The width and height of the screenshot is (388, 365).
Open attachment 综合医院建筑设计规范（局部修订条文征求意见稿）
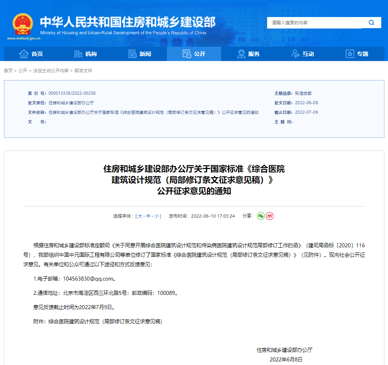pos(105,321)
